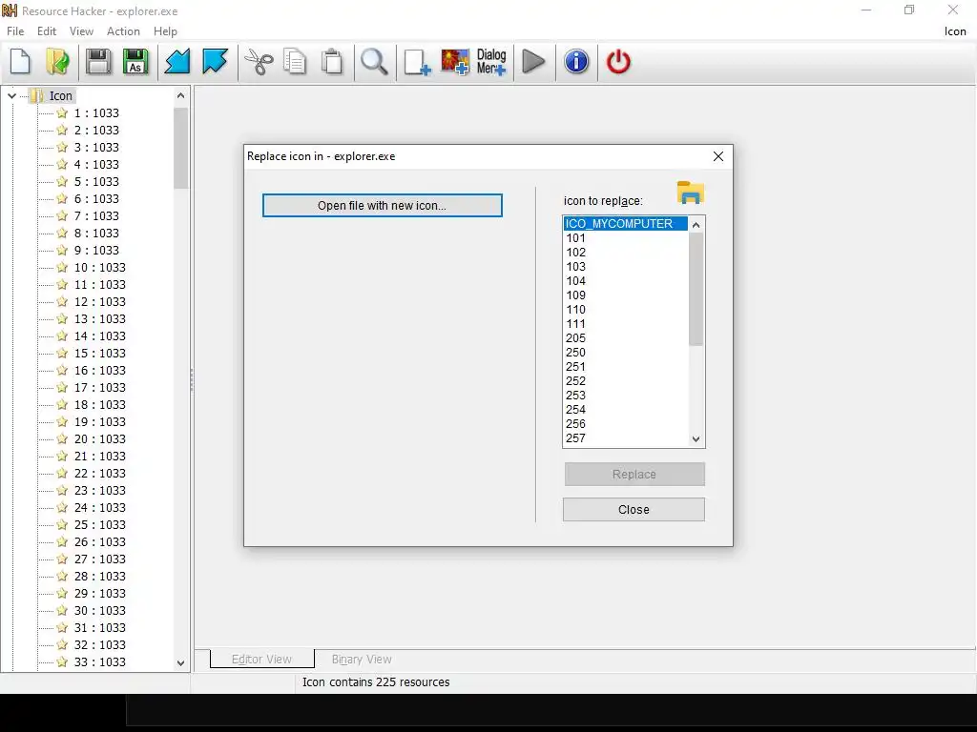Select 104 in icon to replace list
The width and height of the screenshot is (977, 732).
626,281
